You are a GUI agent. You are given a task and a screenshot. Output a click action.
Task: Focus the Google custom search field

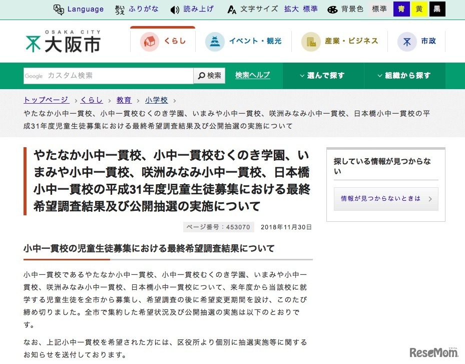click(x=109, y=76)
